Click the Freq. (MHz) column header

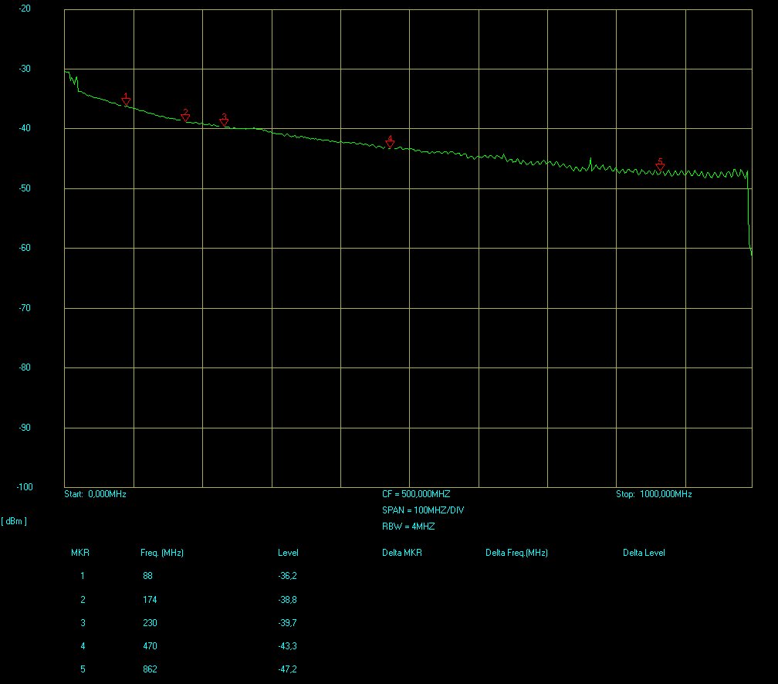161,553
